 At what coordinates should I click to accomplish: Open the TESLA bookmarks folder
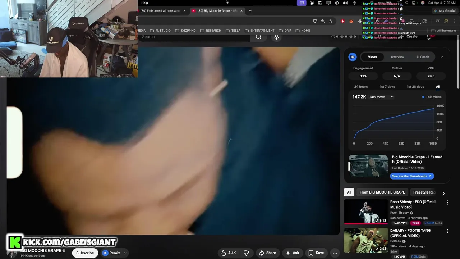pos(233,31)
